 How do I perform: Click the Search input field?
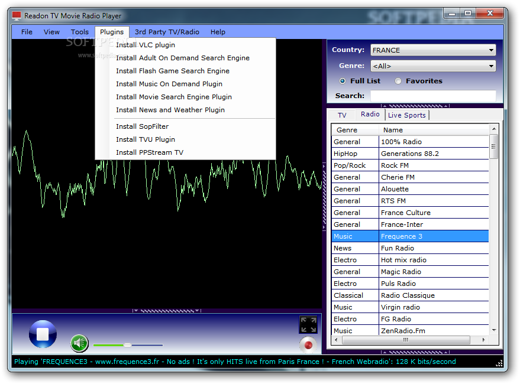coord(433,96)
